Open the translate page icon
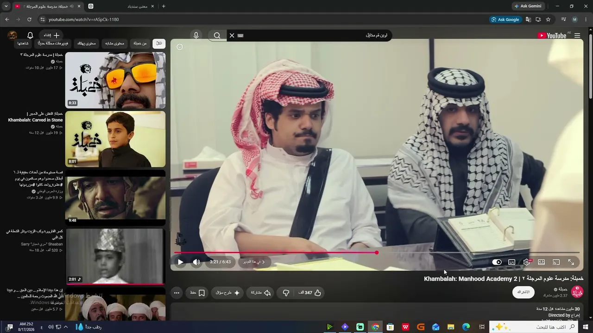The width and height of the screenshot is (593, 333). (x=528, y=19)
